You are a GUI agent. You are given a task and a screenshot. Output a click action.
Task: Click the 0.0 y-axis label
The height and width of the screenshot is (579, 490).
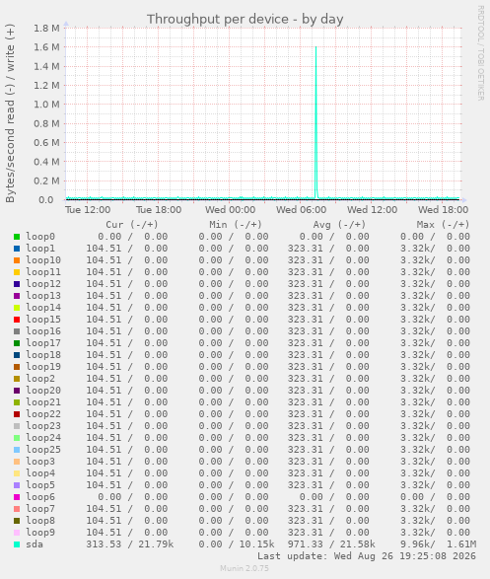[x=46, y=200]
